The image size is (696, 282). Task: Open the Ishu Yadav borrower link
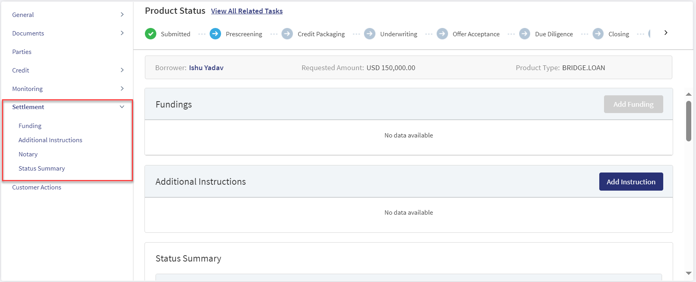(x=206, y=68)
